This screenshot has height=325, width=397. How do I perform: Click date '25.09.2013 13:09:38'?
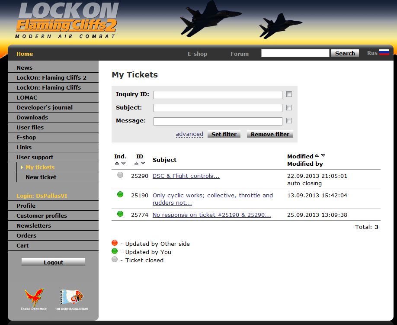pyautogui.click(x=317, y=215)
